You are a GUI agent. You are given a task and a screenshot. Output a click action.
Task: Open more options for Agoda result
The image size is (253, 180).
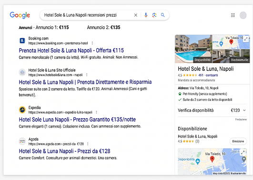click(88, 144)
